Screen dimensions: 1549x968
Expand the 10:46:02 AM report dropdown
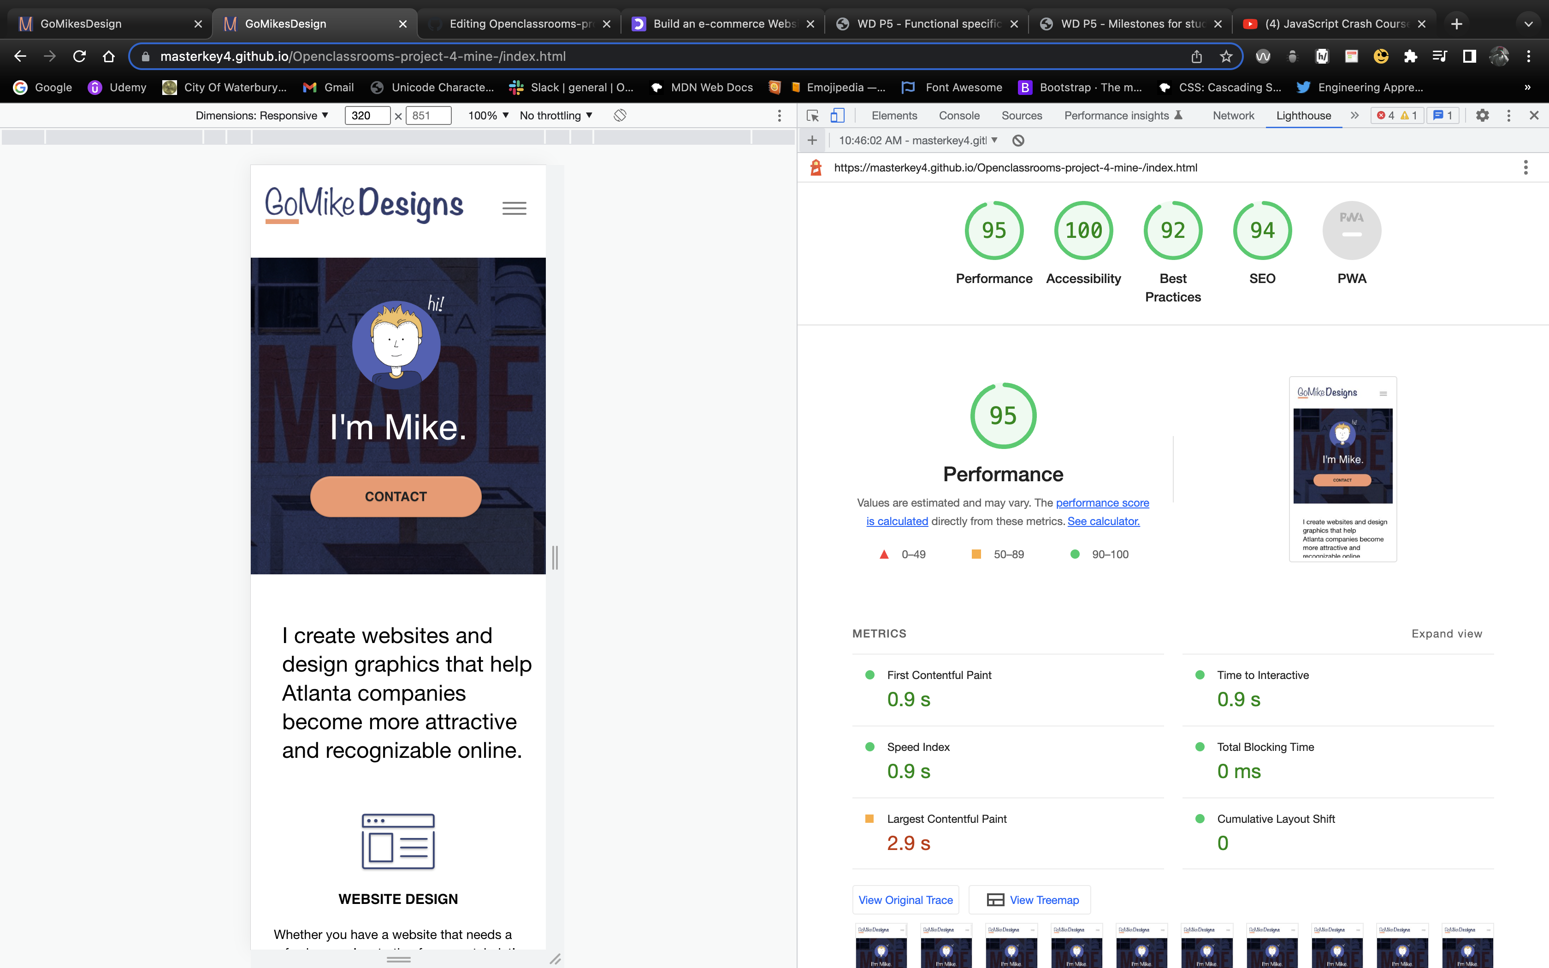994,140
